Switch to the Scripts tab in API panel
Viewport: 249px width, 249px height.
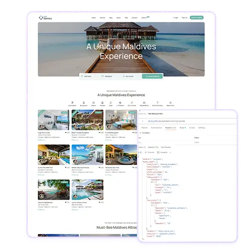tap(192, 127)
